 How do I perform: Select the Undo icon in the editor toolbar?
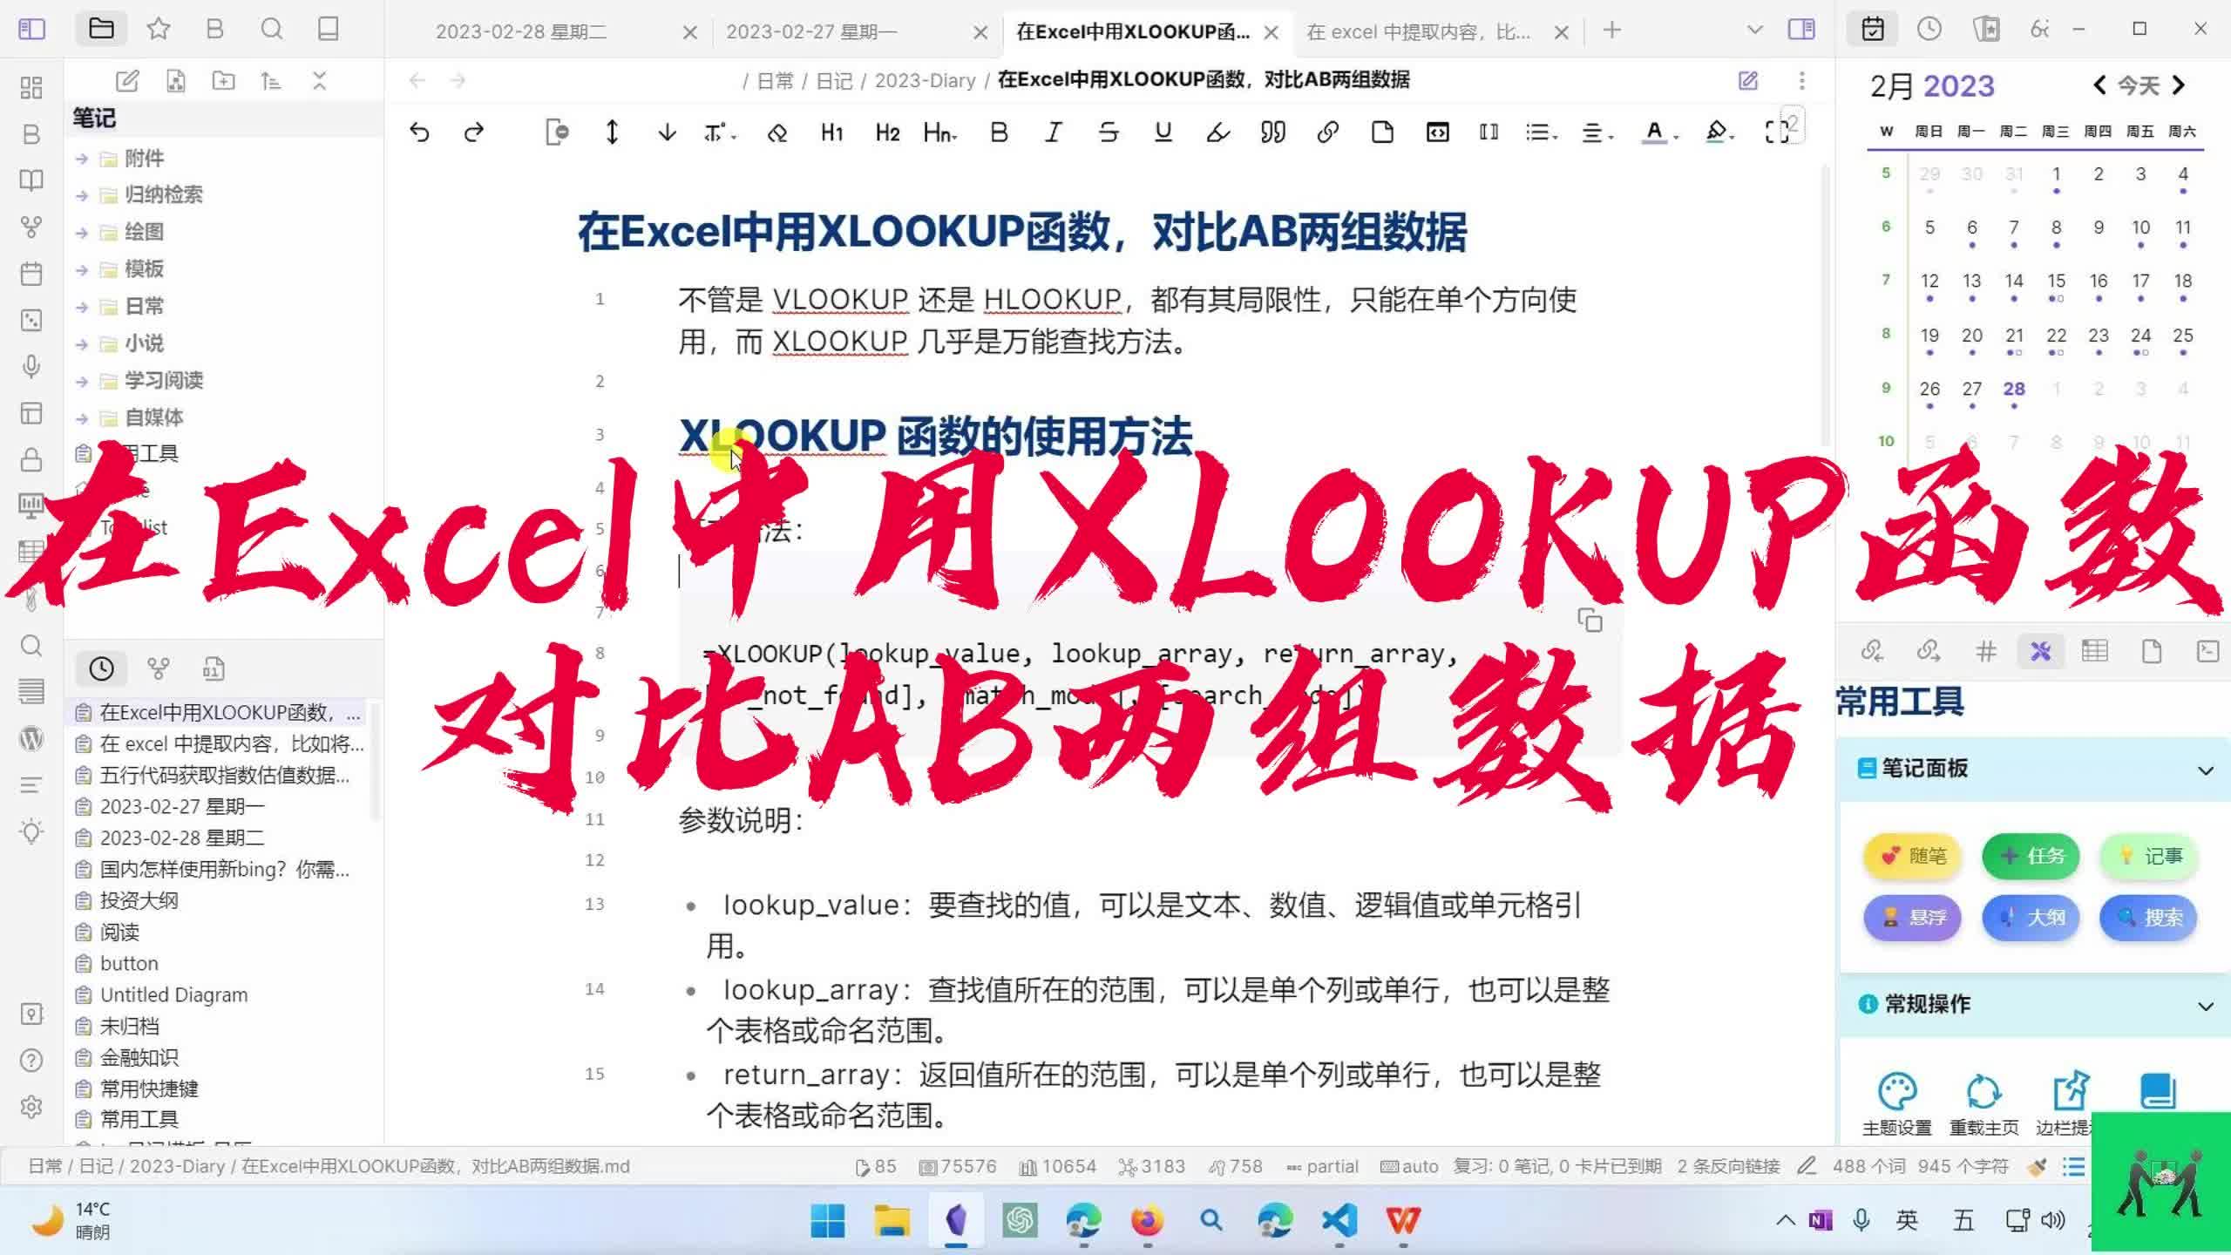421,132
